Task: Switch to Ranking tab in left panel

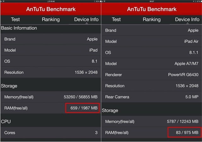Action: pyautogui.click(x=50, y=20)
